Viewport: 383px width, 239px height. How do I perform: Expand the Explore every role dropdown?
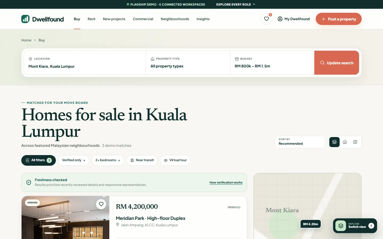point(236,4)
